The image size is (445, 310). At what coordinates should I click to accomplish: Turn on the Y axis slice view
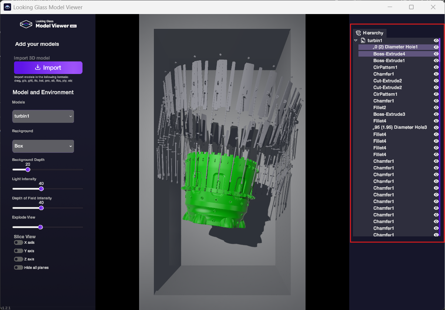click(x=18, y=251)
